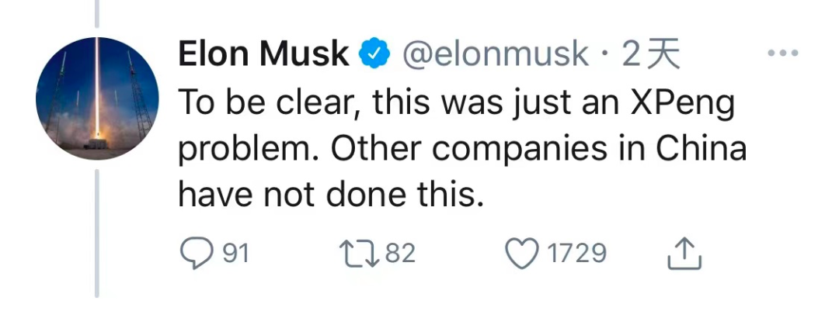
Task: Click the thread line below the avatar
Action: [x=97, y=233]
